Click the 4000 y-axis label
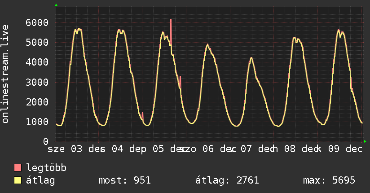Image resolution: width=370 pixels, height=193 pixels. [37, 62]
